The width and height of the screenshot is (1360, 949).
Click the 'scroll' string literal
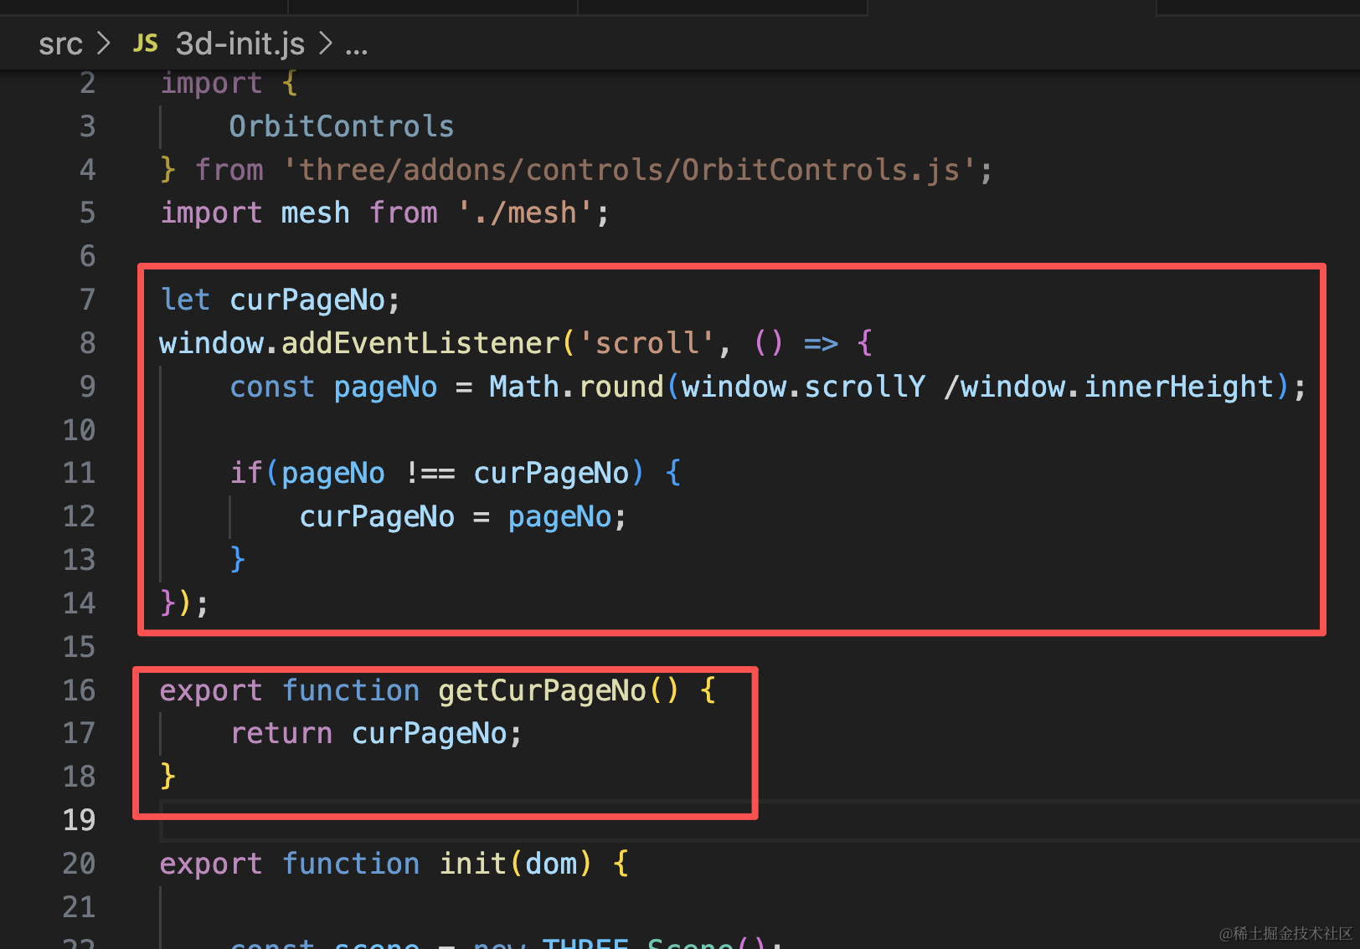(647, 343)
